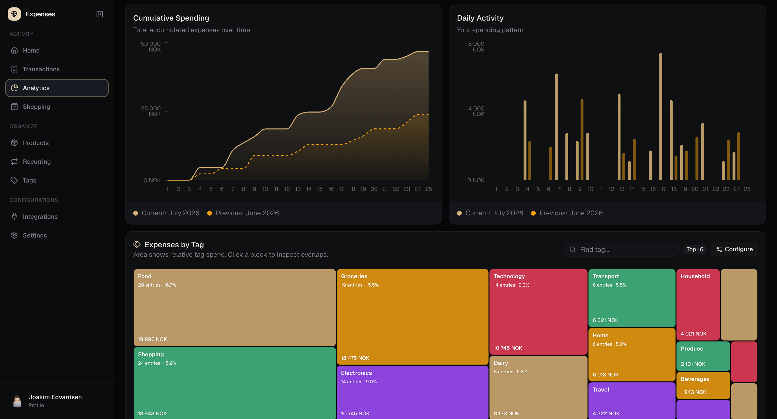777x419 pixels.
Task: Click the Analytics pie chart icon
Action: 15,88
